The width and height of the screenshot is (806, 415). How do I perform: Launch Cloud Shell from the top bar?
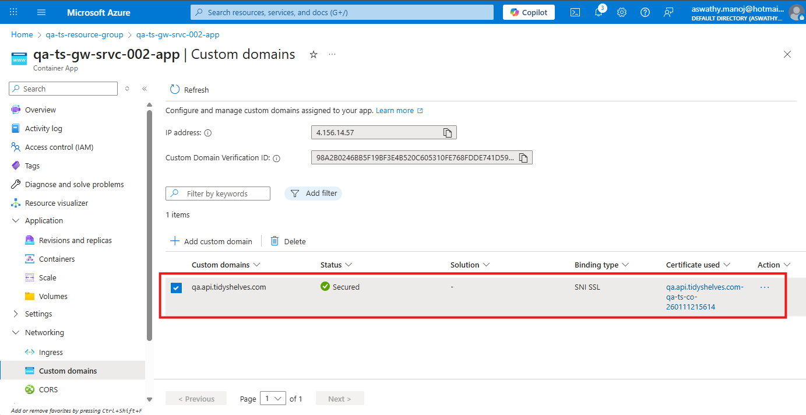[x=575, y=12]
